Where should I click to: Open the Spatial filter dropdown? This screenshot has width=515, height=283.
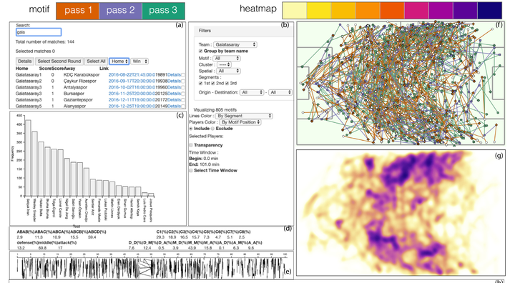(228, 71)
